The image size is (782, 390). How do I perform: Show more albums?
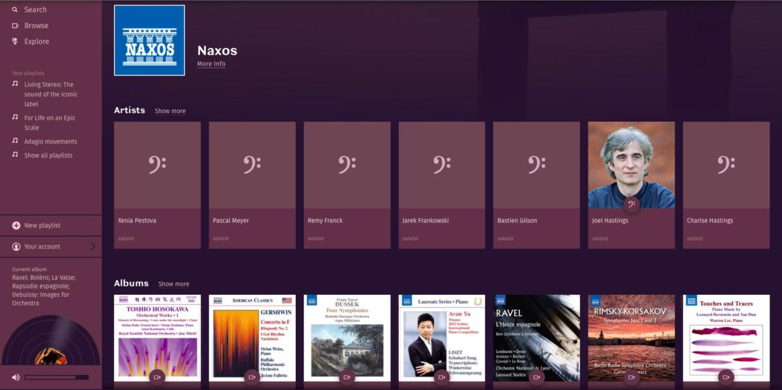tap(174, 284)
